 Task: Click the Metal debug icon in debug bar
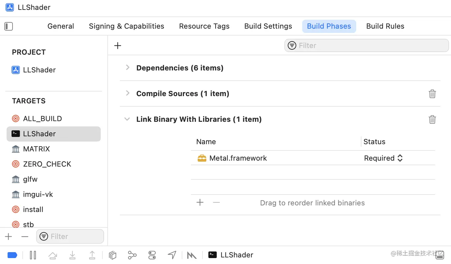pyautogui.click(x=192, y=255)
